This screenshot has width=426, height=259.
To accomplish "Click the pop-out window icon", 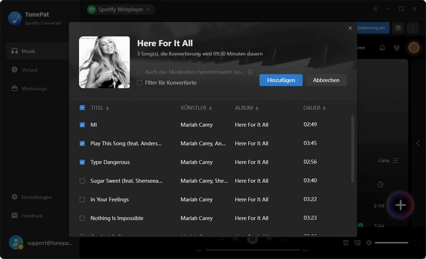I will click(398, 28).
